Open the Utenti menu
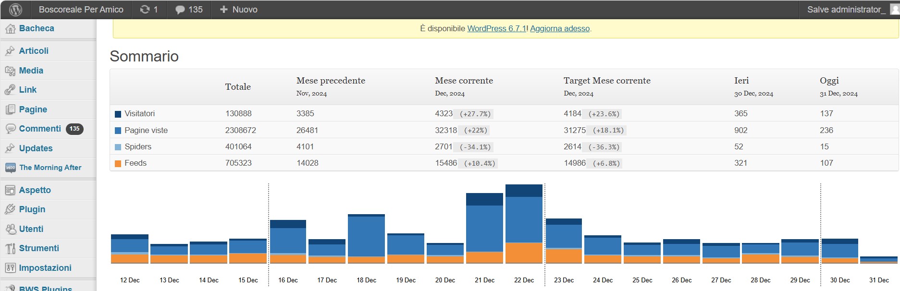This screenshot has width=900, height=291. (x=31, y=229)
